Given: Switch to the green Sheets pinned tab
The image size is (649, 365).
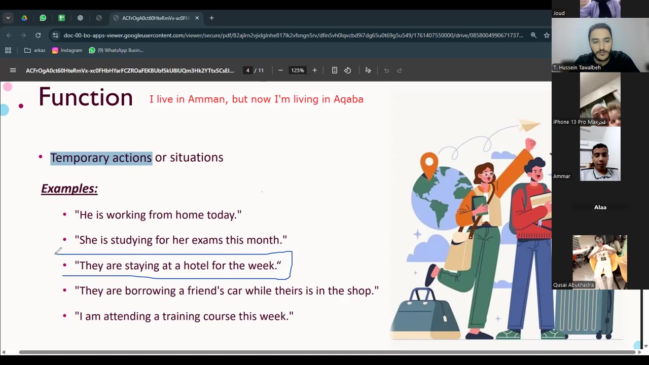Looking at the screenshot, I should tap(61, 18).
